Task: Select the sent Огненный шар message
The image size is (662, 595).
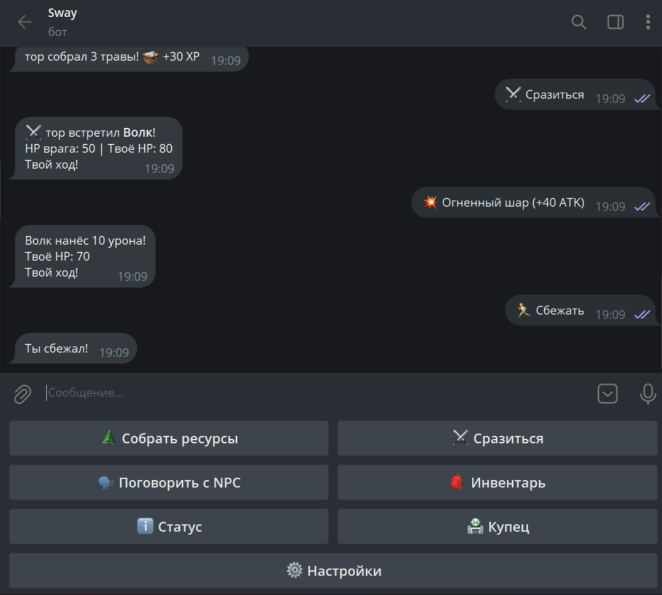Action: click(x=533, y=202)
